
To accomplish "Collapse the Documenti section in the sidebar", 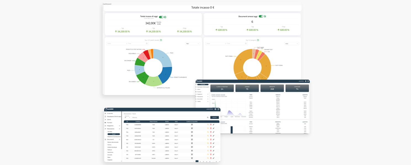I will click(x=120, y=139).
